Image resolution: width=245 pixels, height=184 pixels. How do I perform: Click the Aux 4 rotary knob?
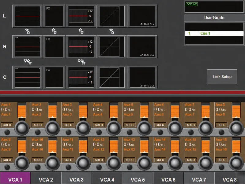(114, 128)
